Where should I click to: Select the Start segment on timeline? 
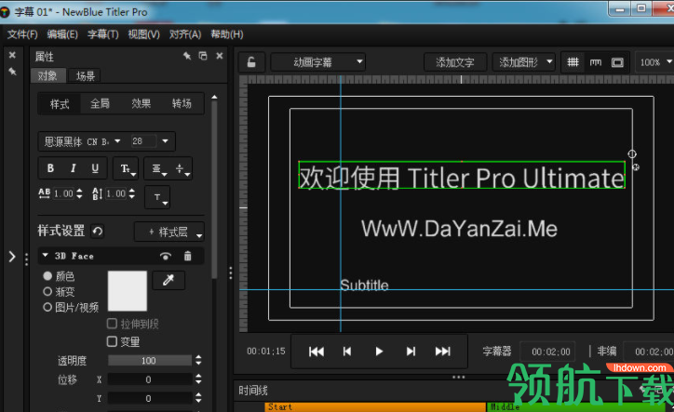coord(375,406)
